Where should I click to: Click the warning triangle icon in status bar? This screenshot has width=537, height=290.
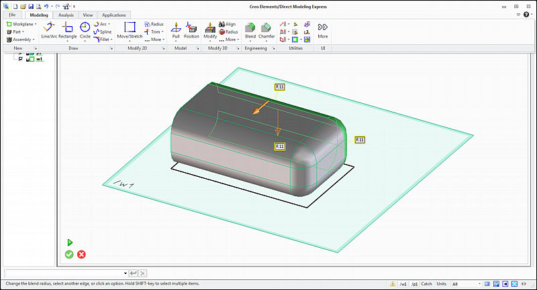[x=393, y=284]
